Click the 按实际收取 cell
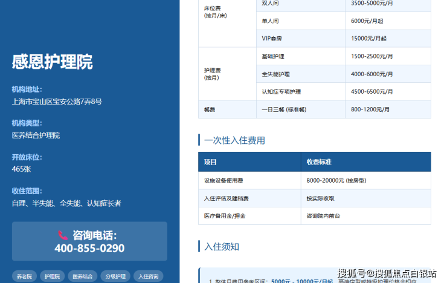This screenshot has width=447, height=283. click(366, 198)
